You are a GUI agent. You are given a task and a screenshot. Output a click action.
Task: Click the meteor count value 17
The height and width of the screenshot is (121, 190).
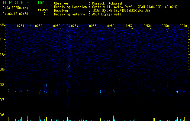click(x=44, y=14)
